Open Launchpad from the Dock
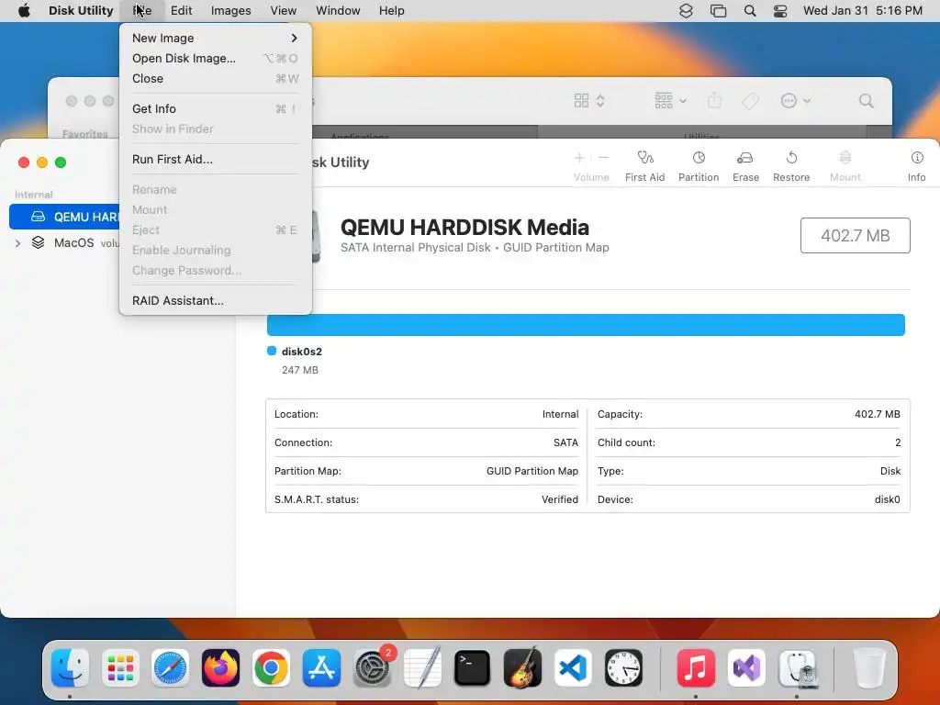 [x=120, y=668]
